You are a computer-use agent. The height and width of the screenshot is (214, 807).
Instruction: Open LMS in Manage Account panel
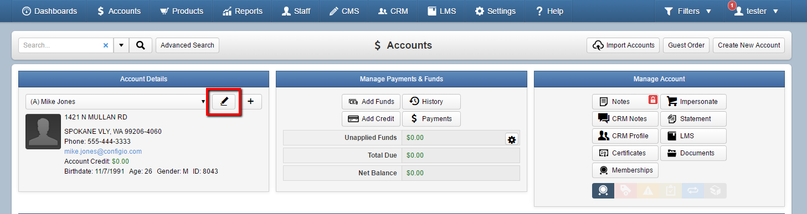[x=693, y=136]
